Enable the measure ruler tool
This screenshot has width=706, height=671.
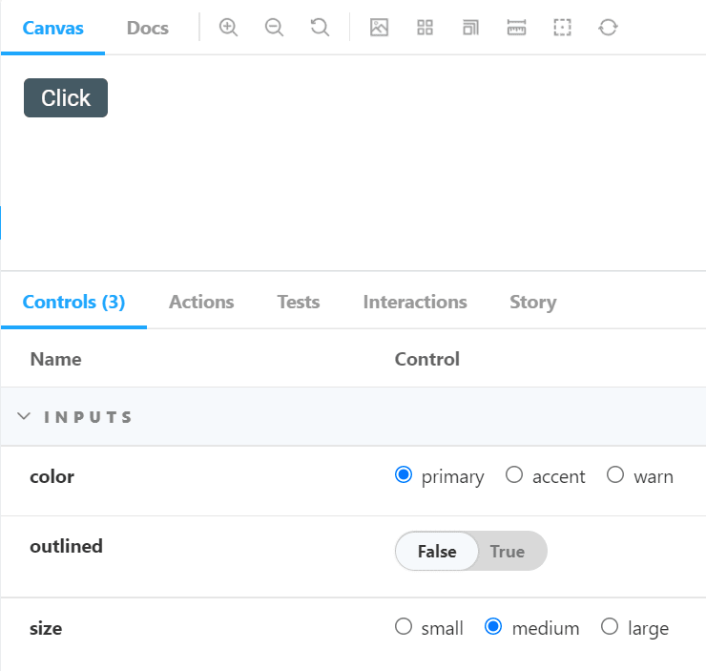tap(516, 28)
